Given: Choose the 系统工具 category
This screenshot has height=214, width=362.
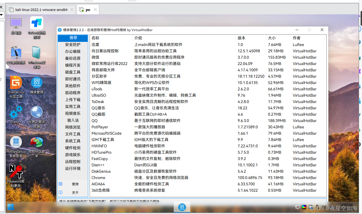Looking at the screenshot, I should tap(73, 141).
